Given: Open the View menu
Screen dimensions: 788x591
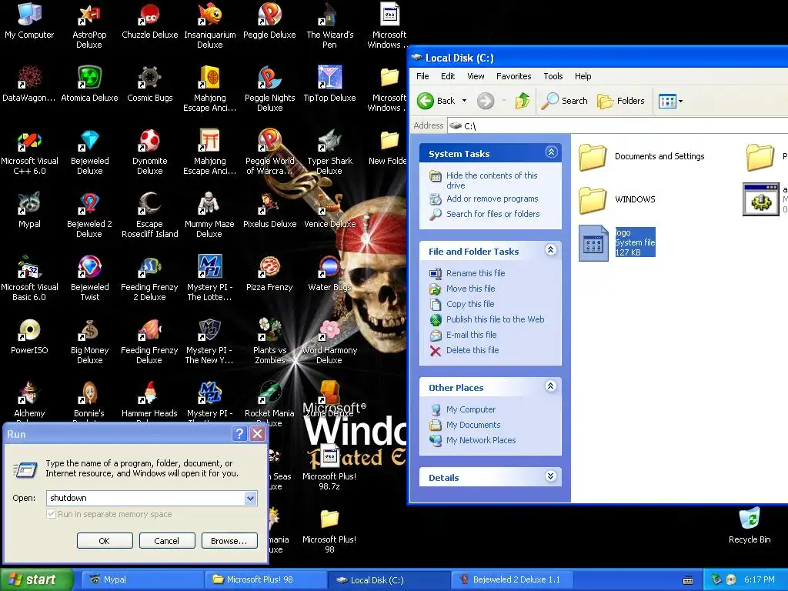Looking at the screenshot, I should click(476, 76).
